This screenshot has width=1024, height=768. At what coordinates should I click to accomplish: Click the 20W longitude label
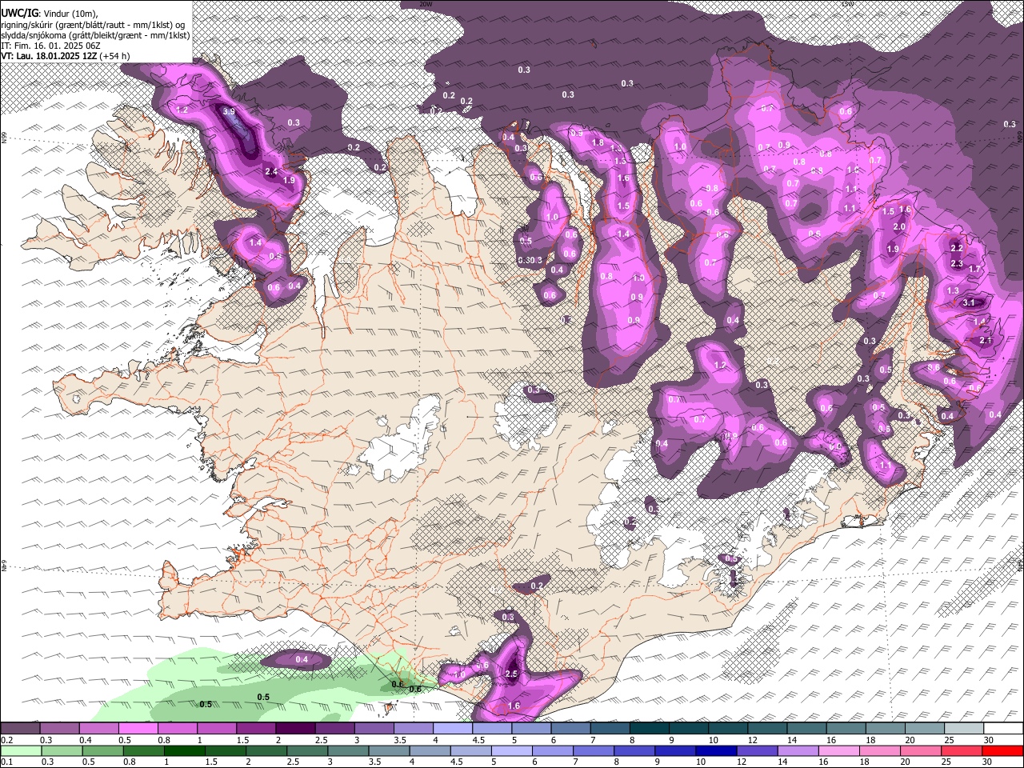(426, 4)
